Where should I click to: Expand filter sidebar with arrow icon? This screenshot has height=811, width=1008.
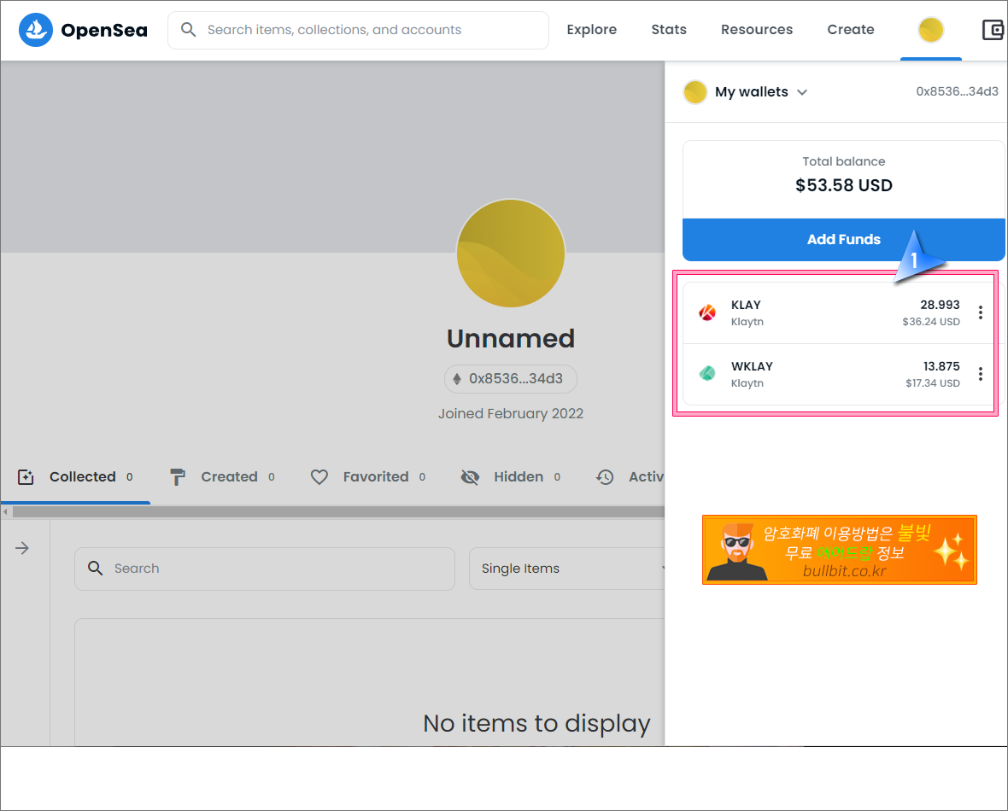click(x=22, y=548)
